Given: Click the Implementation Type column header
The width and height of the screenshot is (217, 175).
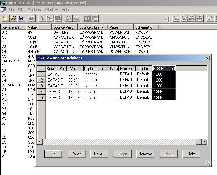Looking at the screenshot, I should click(x=101, y=69).
